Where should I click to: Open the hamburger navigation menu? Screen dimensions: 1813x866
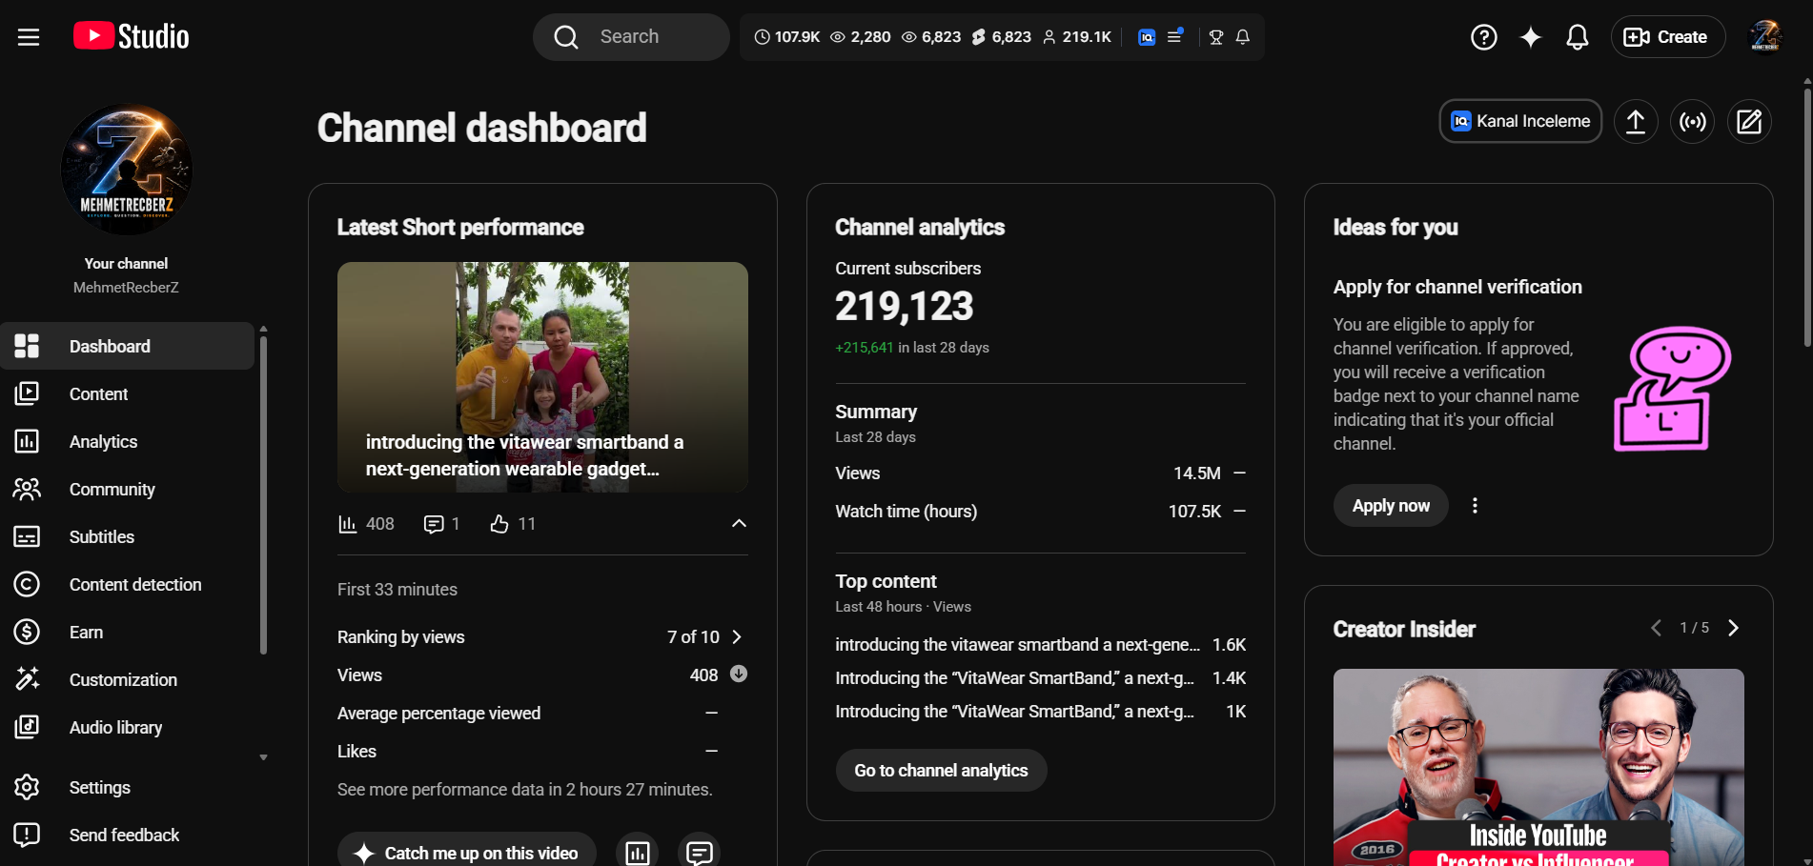pos(29,37)
